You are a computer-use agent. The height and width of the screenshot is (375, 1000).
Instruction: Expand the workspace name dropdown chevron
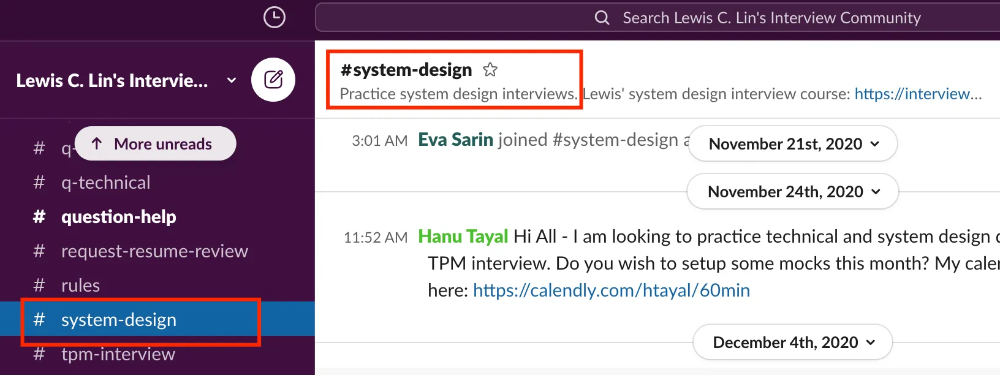pos(232,80)
